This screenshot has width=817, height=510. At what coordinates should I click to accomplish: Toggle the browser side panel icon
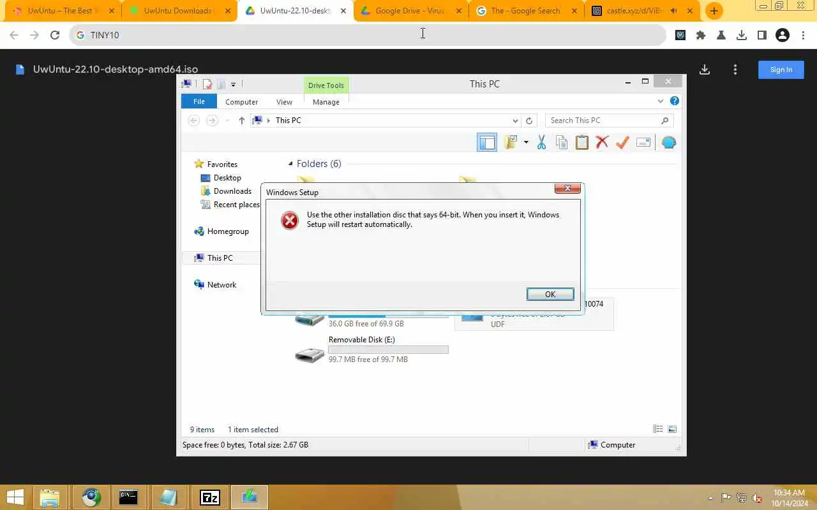[x=762, y=35]
